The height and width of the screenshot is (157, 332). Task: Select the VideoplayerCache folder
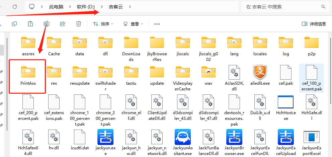click(182, 78)
